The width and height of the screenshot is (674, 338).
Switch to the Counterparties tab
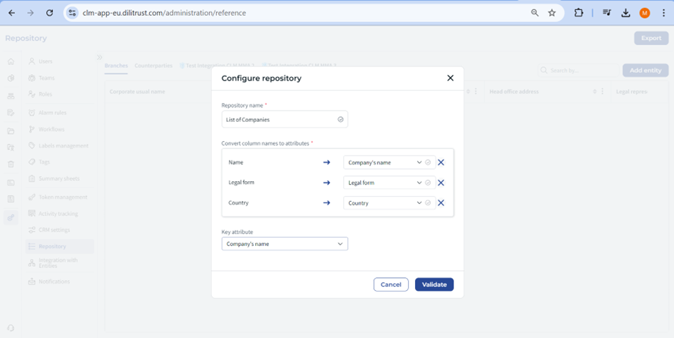(x=153, y=66)
